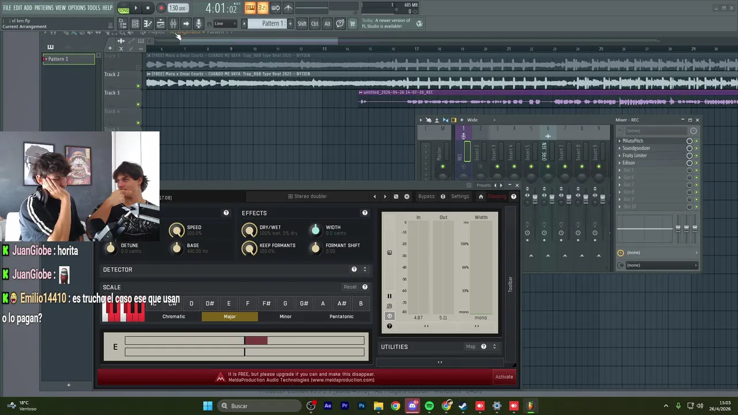This screenshot has height=415, width=738.
Task: Click the SCALE section help icon
Action: click(x=364, y=286)
